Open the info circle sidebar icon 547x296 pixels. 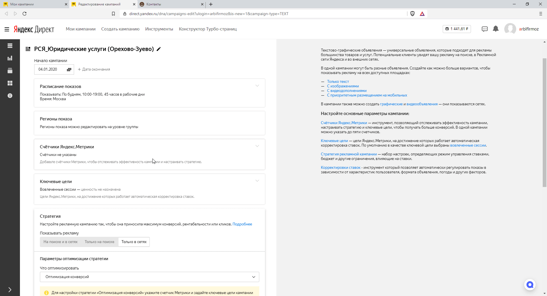click(10, 96)
